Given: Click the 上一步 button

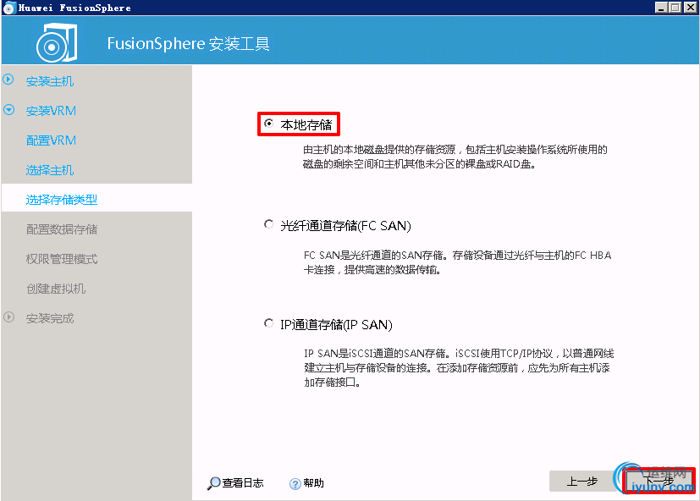Looking at the screenshot, I should 582,482.
